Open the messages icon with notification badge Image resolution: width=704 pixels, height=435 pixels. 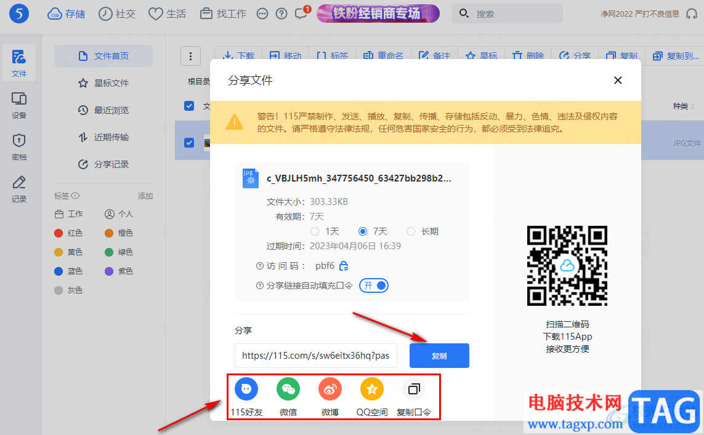pos(302,13)
